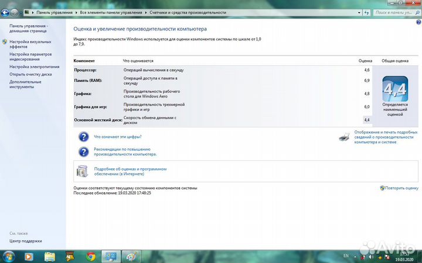Open recent pages dropdown beside navigation arrows
Viewport: 422px width, 263px height.
coord(21,13)
